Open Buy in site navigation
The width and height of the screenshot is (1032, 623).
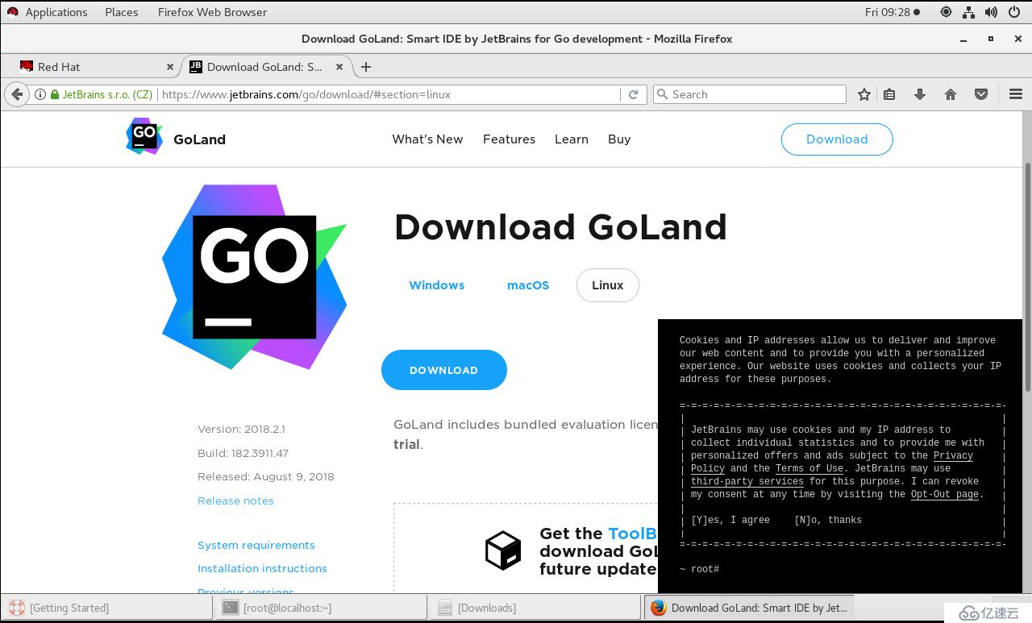[619, 139]
